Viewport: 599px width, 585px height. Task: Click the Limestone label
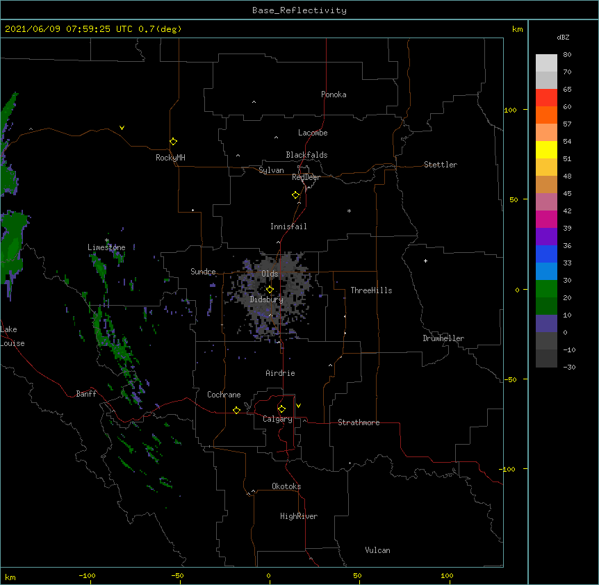point(106,247)
